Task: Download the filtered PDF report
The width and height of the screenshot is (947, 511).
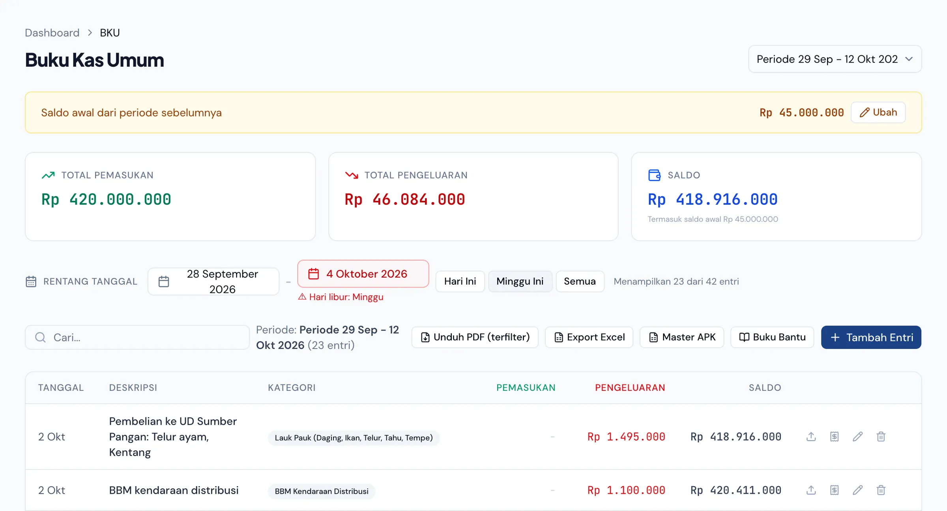Action: [475, 337]
